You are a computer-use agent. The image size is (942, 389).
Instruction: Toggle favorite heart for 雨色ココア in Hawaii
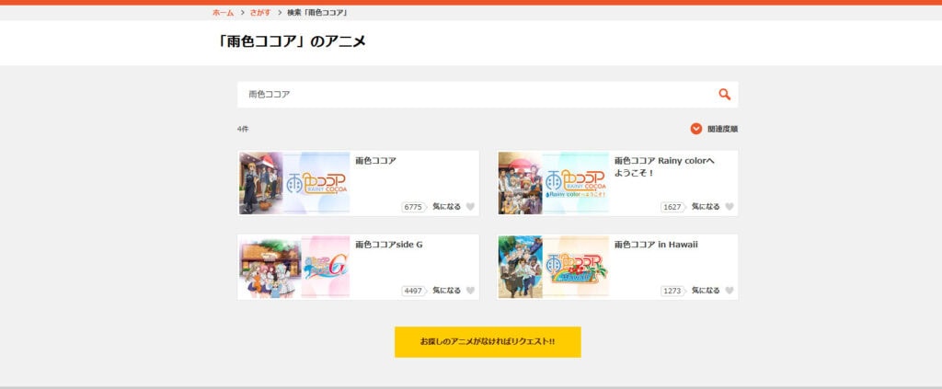click(x=729, y=291)
